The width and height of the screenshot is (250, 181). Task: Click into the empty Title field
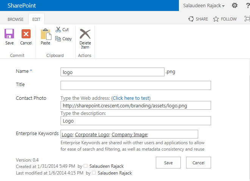tap(136, 85)
